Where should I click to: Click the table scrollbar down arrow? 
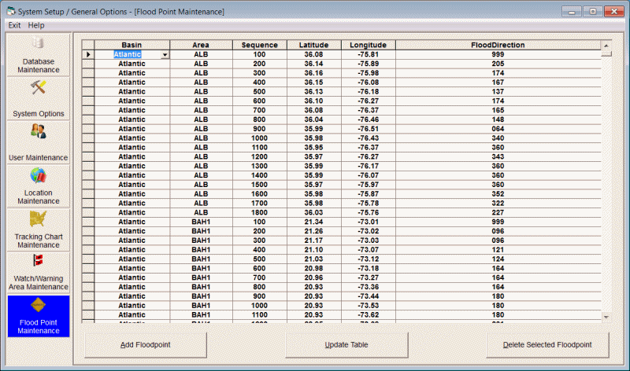(606, 317)
